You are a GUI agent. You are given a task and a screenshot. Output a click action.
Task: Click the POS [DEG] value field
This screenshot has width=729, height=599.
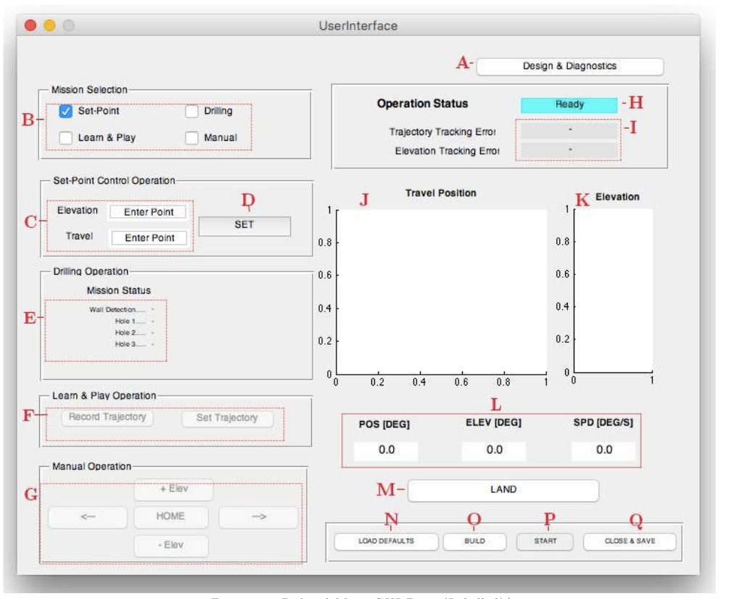[386, 451]
